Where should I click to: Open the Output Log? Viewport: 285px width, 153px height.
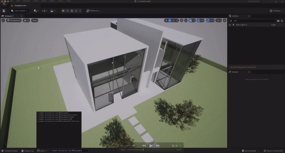tap(27, 151)
